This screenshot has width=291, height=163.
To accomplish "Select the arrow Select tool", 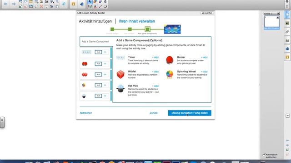I will point(90,2).
